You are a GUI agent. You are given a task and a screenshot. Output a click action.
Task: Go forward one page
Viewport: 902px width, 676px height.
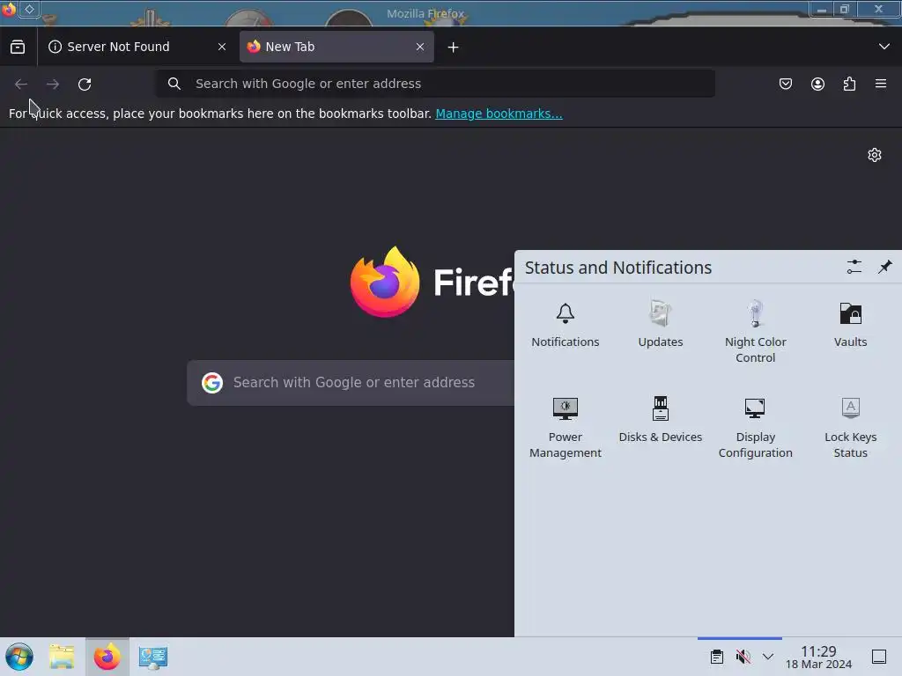(53, 84)
